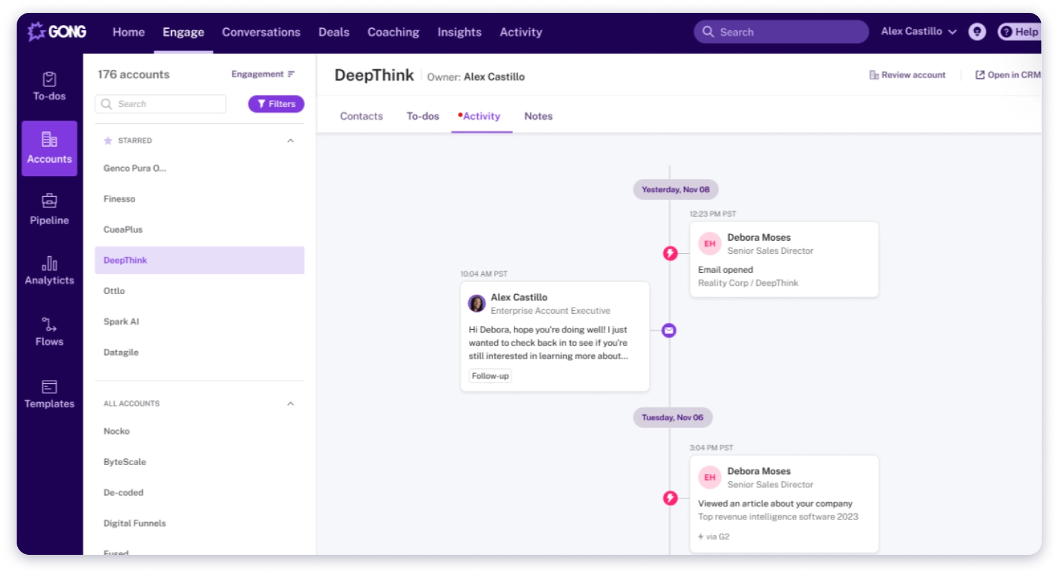Open the To-dos sidebar section
1057x574 pixels.
coord(49,86)
